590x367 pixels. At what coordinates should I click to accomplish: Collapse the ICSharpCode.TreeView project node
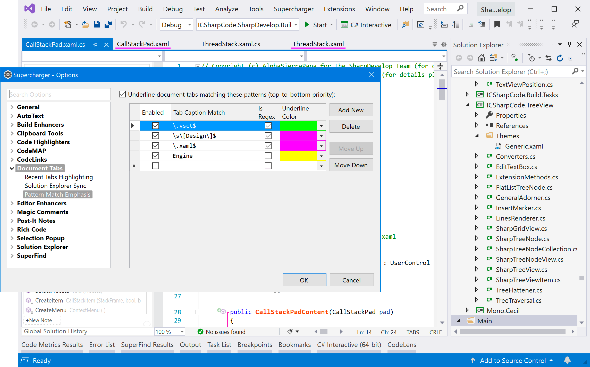click(x=467, y=105)
